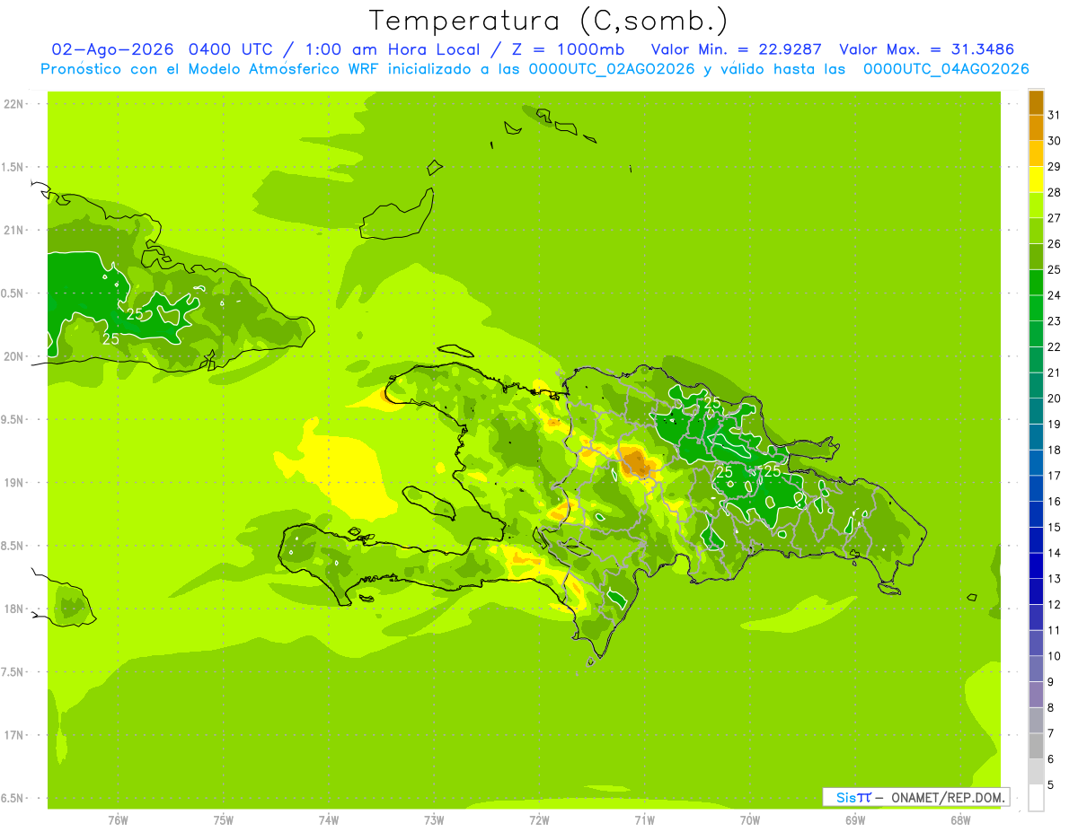Click the purple swatch between 8 and 9
The height and width of the screenshot is (832, 1078).
coord(1036,695)
